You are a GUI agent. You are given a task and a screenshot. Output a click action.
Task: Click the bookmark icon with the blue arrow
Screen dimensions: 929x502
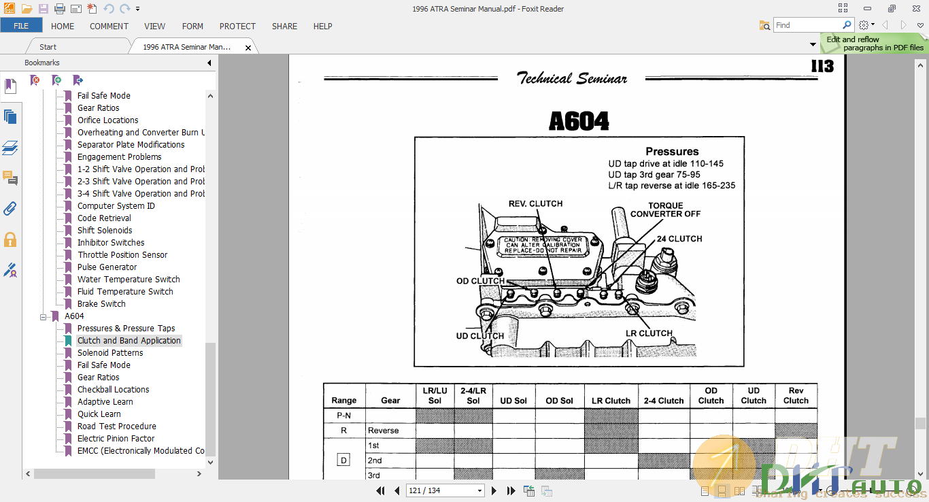click(78, 80)
